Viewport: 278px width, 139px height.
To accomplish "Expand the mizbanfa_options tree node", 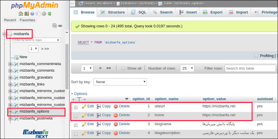I will (x=10, y=112).
